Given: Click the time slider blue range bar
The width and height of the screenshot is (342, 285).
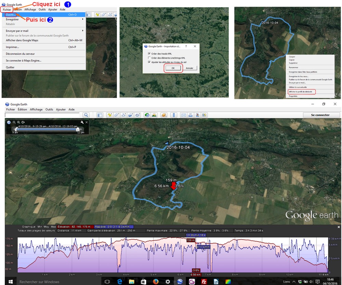Looking at the screenshot, I should point(47,129).
